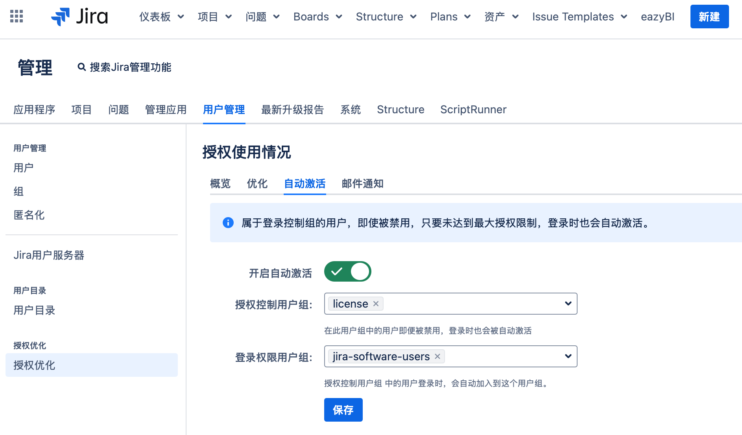Click the blue info icon in banner
This screenshot has width=742, height=435.
click(x=228, y=223)
